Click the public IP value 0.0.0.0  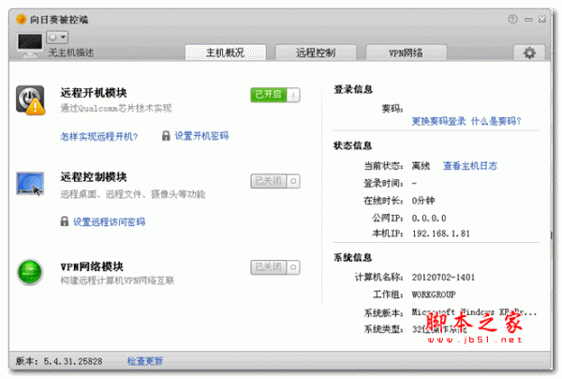pos(429,219)
